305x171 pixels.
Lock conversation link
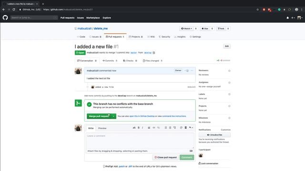pos(209,163)
